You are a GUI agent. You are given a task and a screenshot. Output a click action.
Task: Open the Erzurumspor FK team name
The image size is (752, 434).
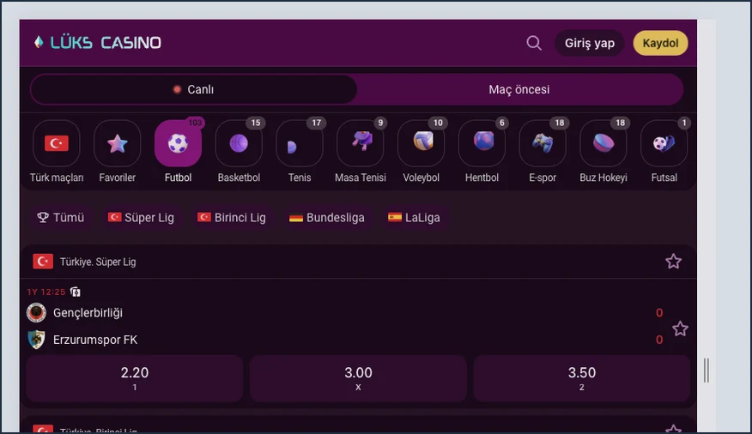pos(95,340)
